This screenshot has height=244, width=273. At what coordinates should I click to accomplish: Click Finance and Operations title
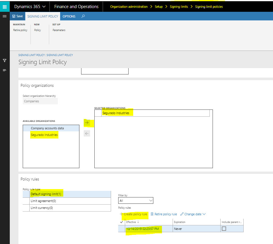pos(76,7)
